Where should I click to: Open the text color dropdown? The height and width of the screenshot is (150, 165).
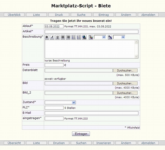coord(100,37)
